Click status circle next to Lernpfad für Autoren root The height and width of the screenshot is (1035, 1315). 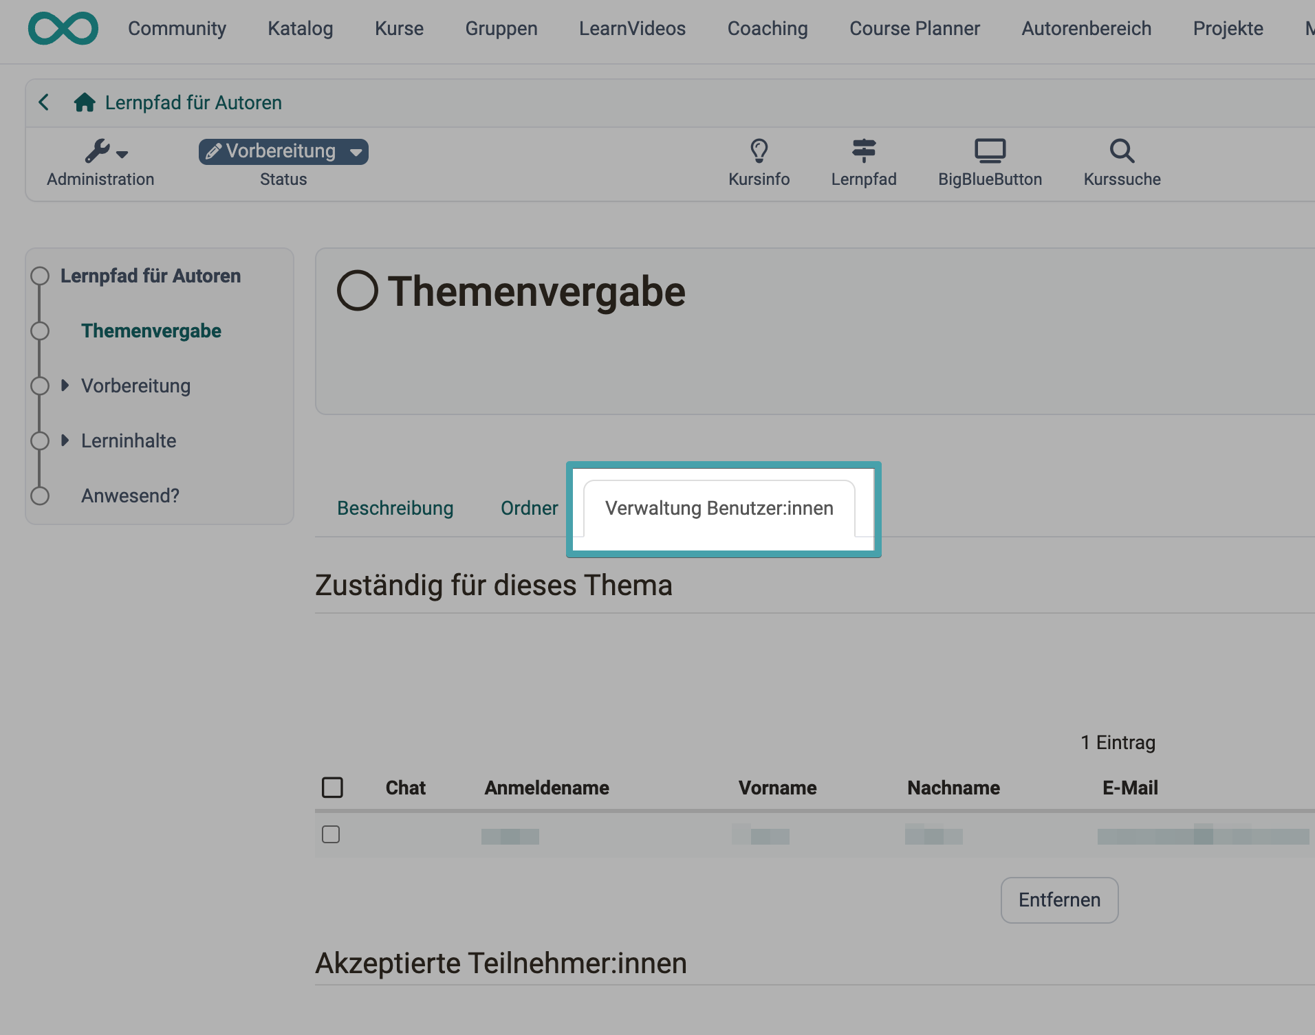point(40,276)
